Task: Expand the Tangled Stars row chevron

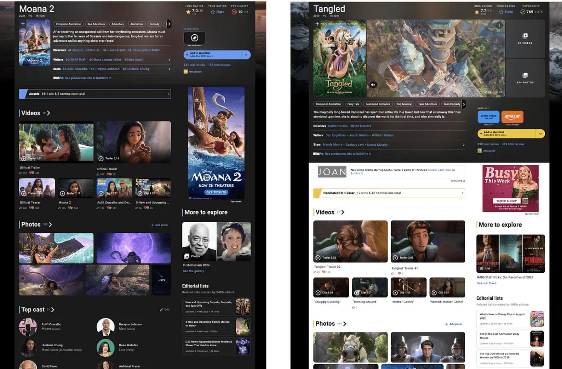Action: click(x=464, y=145)
